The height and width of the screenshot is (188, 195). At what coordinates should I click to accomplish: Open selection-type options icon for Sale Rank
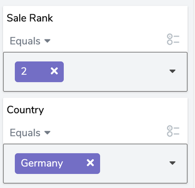click(173, 39)
